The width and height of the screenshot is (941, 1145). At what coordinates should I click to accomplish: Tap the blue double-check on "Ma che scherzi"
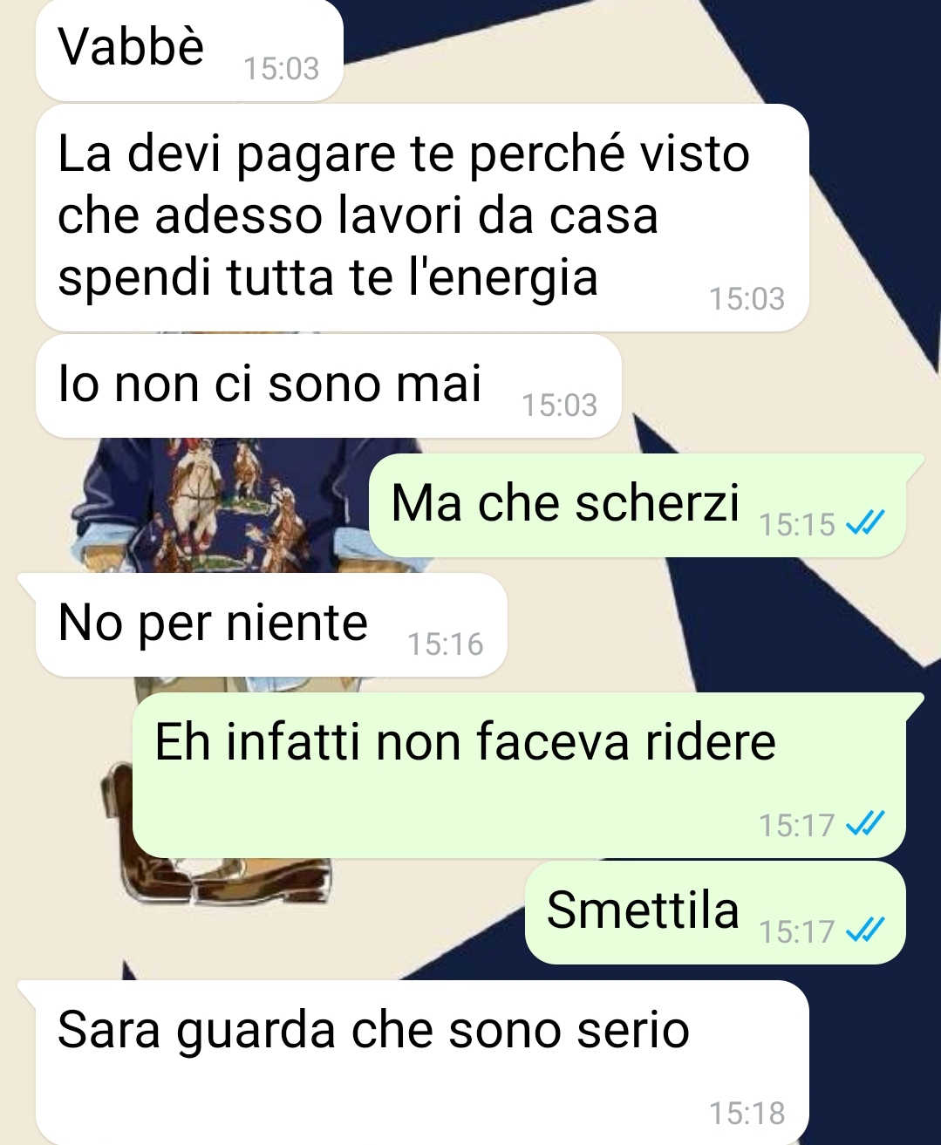(866, 524)
